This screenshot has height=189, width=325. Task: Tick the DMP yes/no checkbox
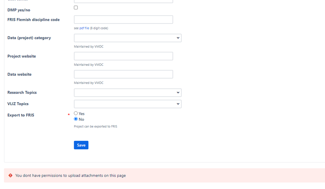pos(76,8)
